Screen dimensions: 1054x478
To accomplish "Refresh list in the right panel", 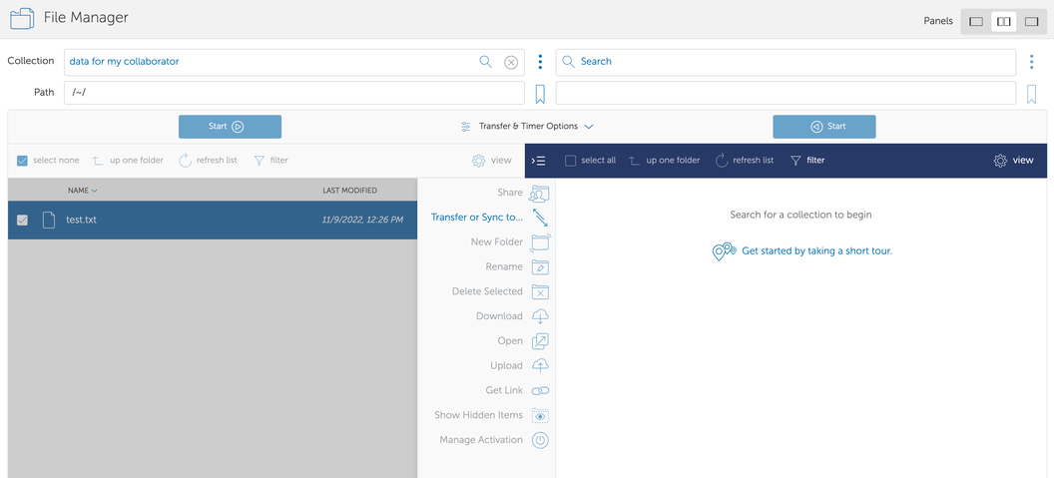I will [745, 161].
